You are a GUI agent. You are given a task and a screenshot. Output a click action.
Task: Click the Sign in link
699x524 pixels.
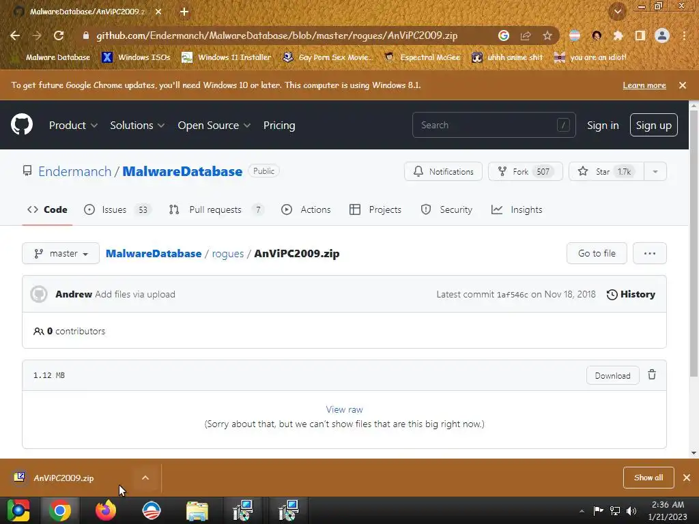(x=603, y=126)
